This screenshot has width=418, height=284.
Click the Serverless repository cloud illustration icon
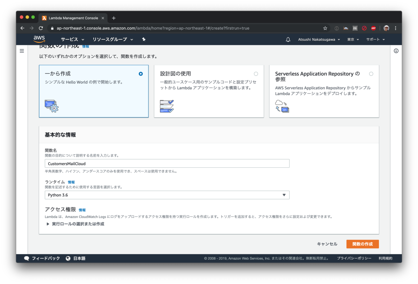click(x=282, y=106)
